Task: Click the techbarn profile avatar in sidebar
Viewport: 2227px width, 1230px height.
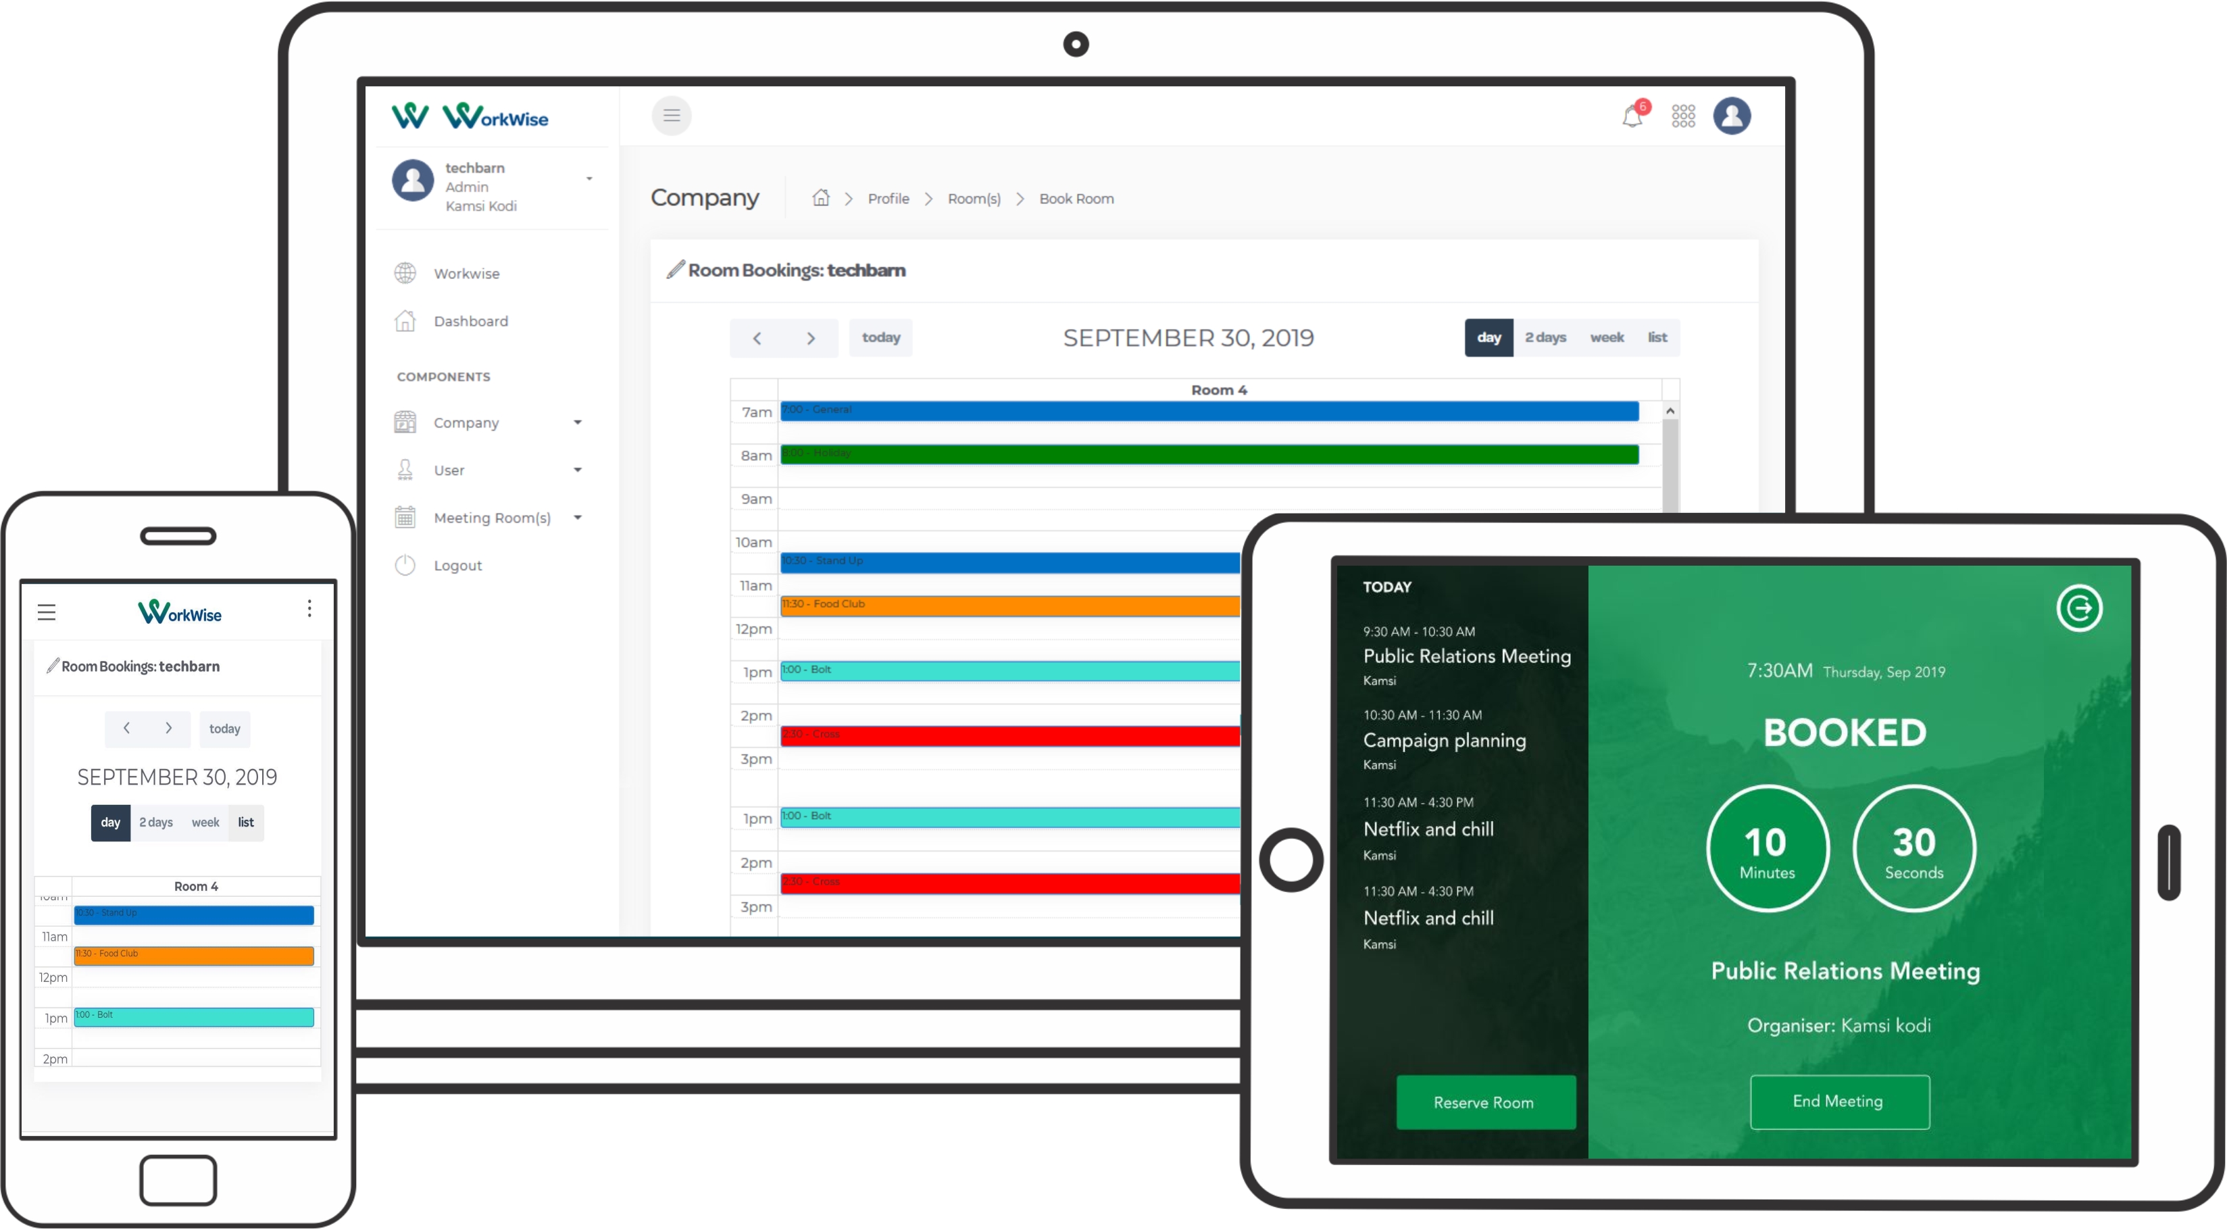Action: click(x=412, y=180)
